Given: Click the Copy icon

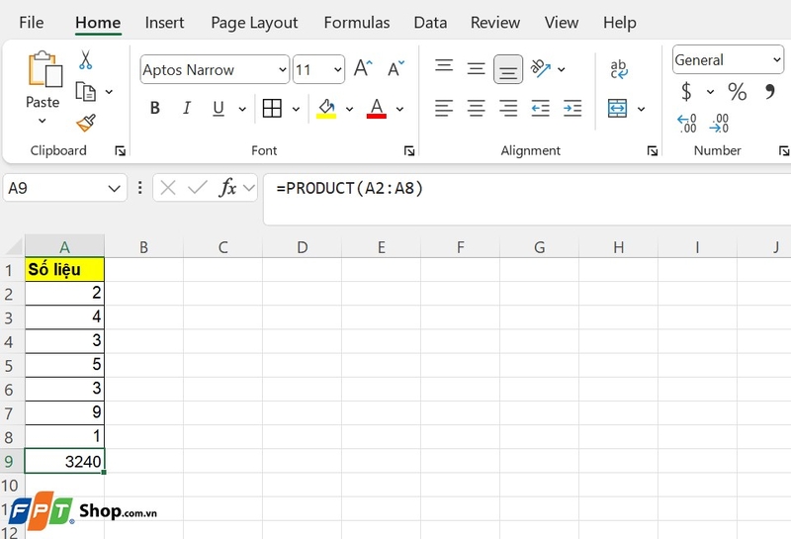Looking at the screenshot, I should [85, 91].
